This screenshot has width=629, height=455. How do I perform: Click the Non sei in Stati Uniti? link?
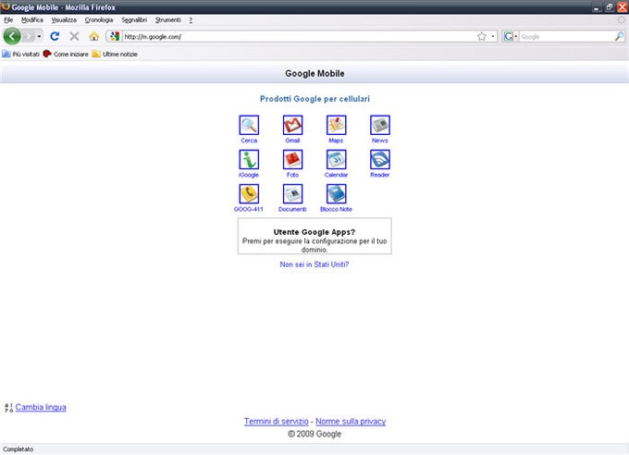(x=314, y=264)
